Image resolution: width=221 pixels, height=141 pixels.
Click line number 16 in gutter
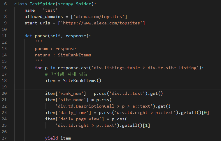(4, 68)
